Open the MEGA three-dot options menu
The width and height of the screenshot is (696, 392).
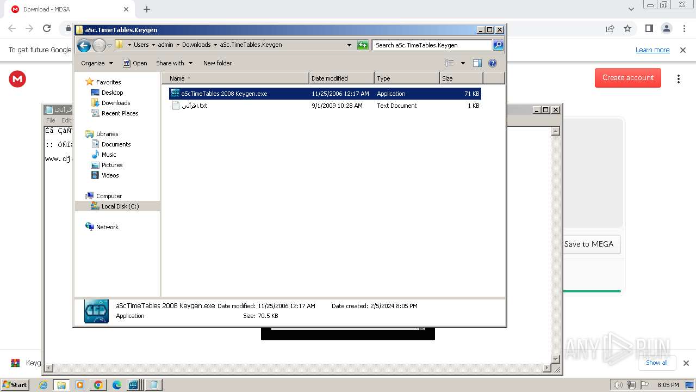[x=679, y=79]
